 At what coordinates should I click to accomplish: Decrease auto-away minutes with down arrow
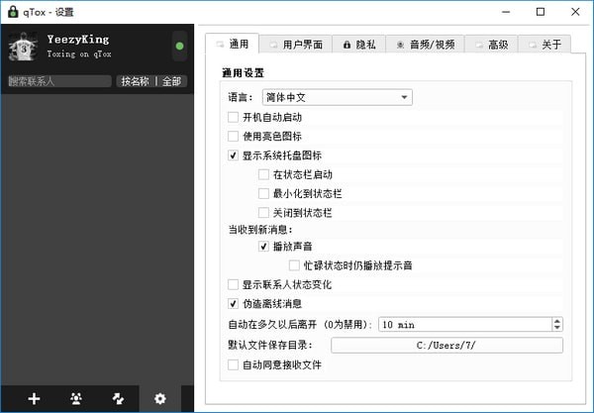click(556, 328)
